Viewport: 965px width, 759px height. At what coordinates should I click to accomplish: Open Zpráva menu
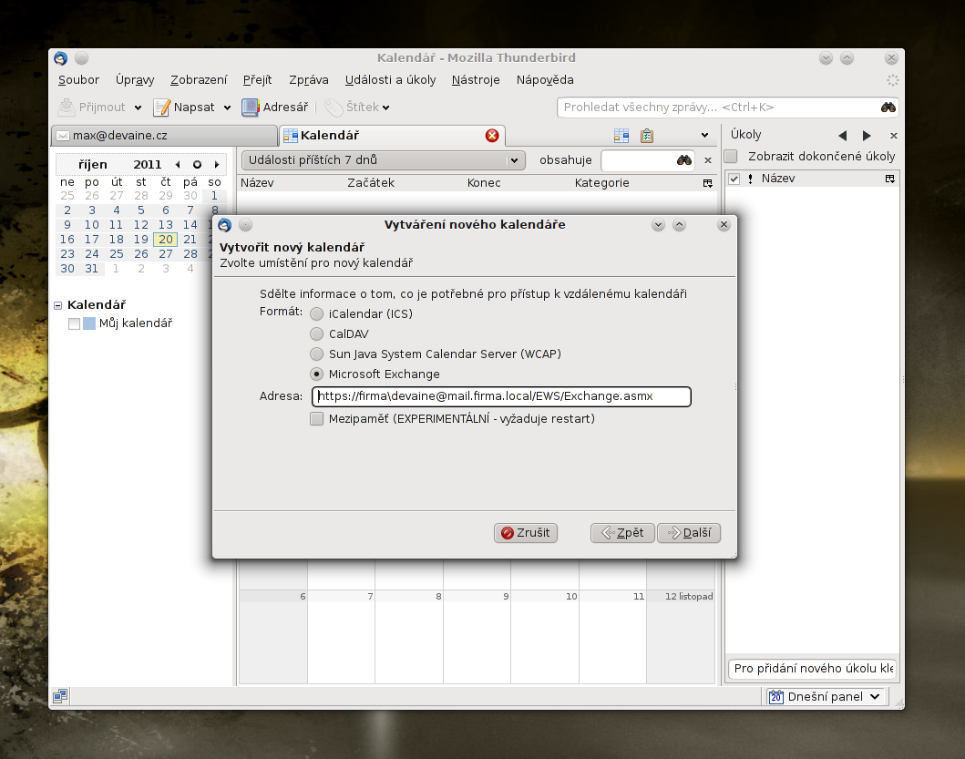coord(309,80)
